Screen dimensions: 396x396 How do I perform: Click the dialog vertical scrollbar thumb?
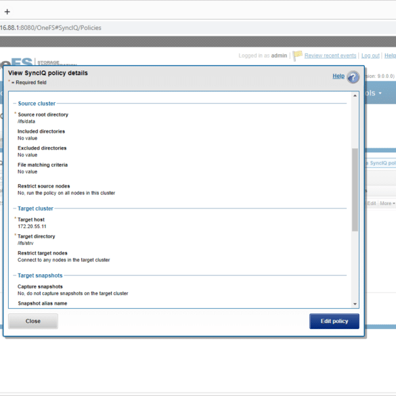click(355, 190)
